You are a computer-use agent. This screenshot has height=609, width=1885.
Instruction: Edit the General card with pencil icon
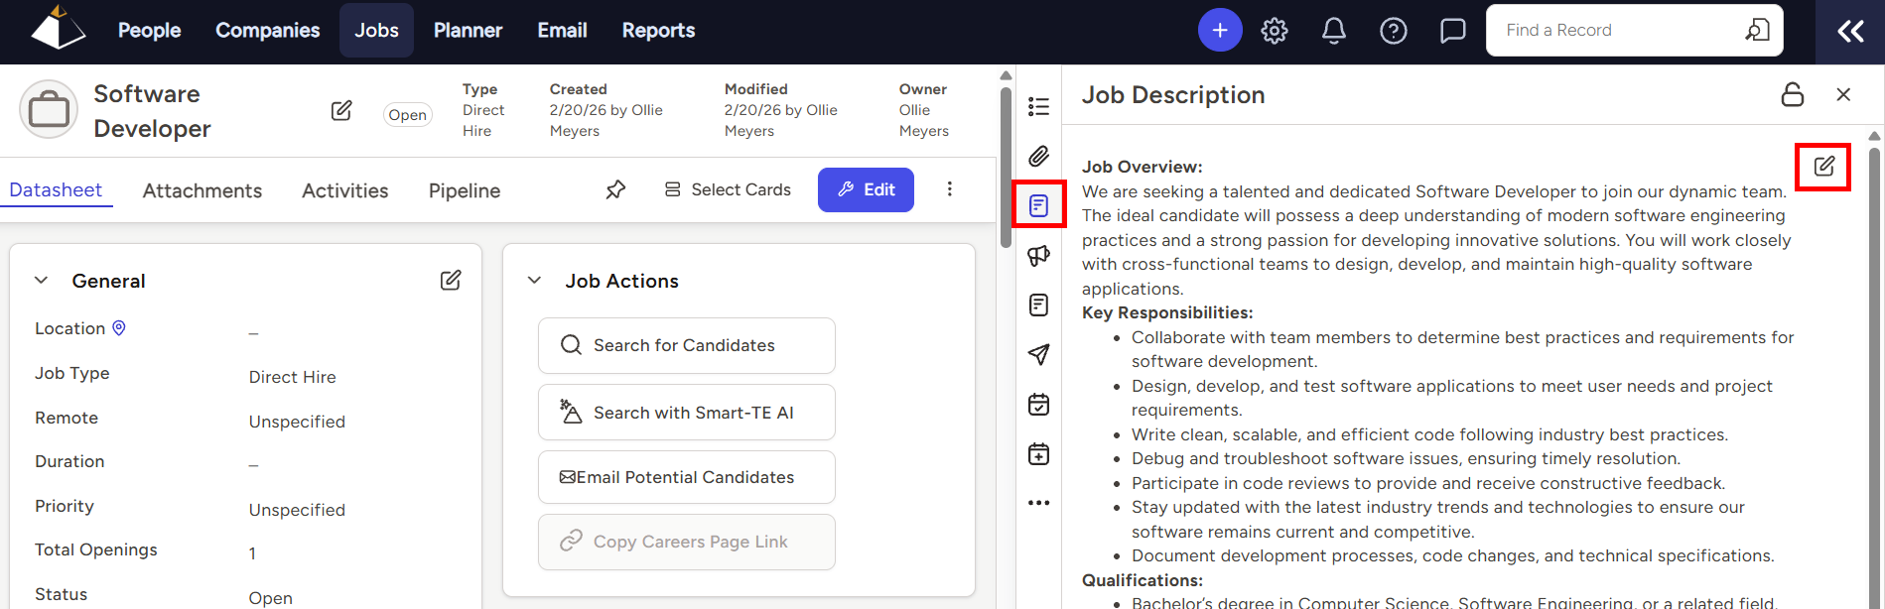tap(451, 281)
